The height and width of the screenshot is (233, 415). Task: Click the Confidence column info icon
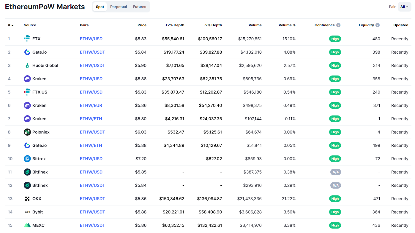click(x=338, y=25)
